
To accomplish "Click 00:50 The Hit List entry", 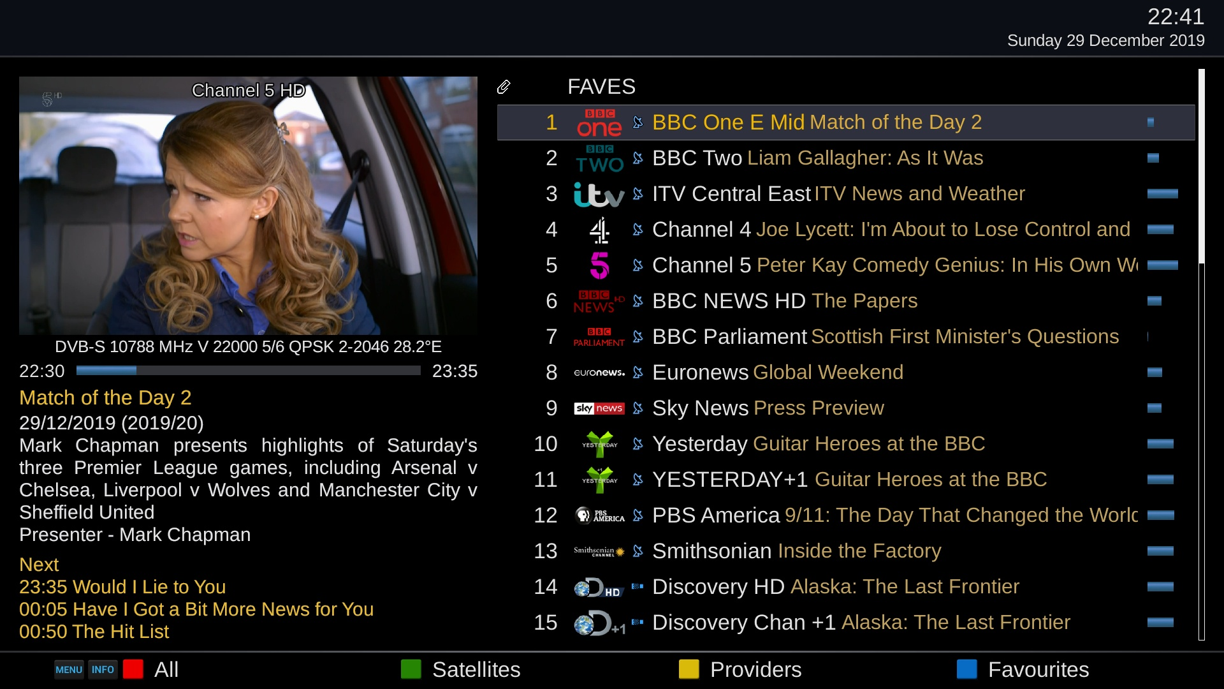I will click(x=94, y=632).
